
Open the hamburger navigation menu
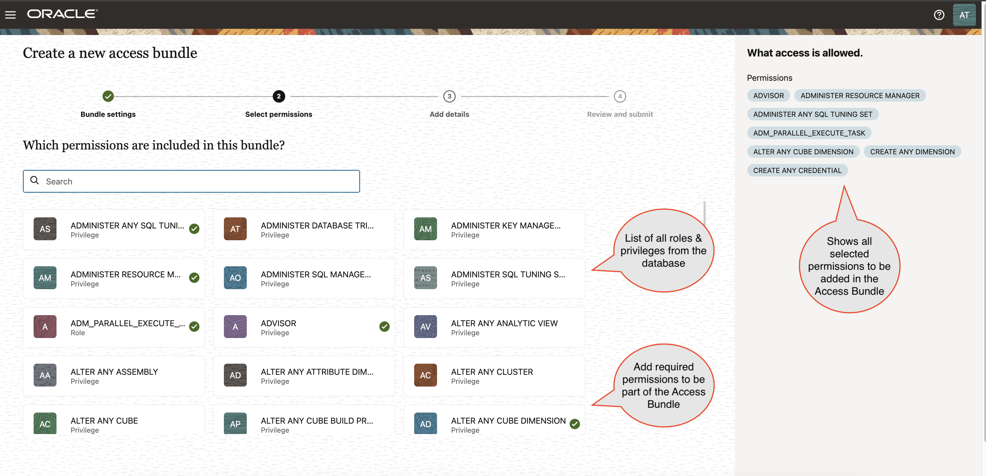(10, 15)
